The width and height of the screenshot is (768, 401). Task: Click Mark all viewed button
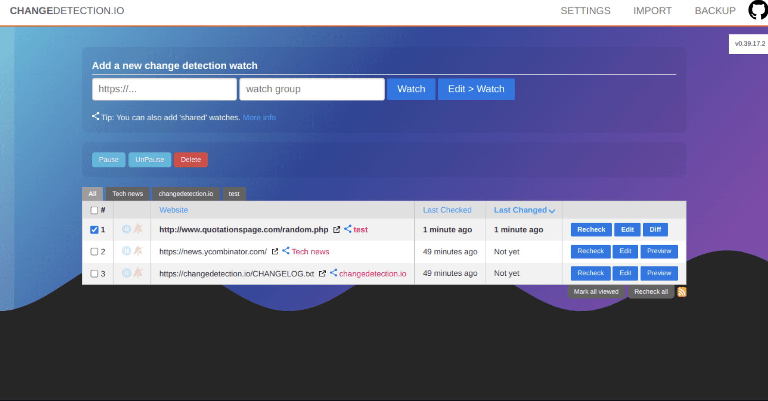pyautogui.click(x=596, y=292)
